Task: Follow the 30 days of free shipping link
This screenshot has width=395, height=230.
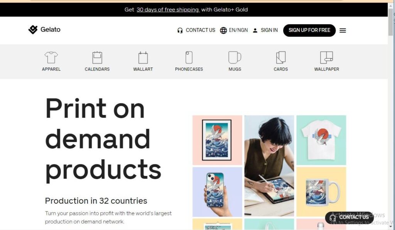Action: point(168,10)
